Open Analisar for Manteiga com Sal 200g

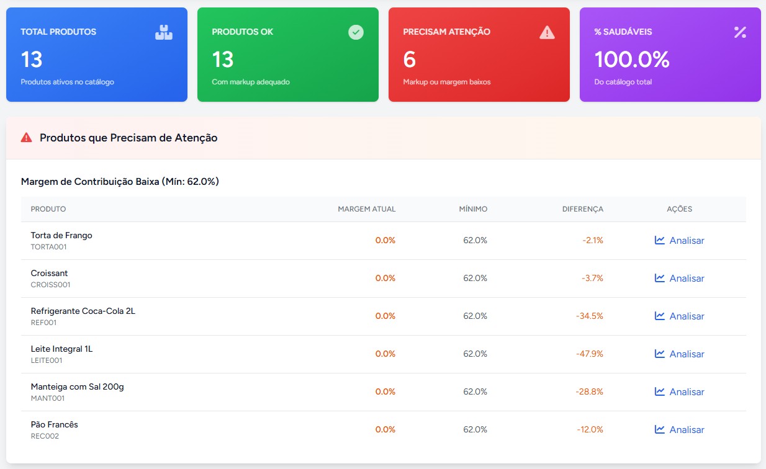point(686,392)
